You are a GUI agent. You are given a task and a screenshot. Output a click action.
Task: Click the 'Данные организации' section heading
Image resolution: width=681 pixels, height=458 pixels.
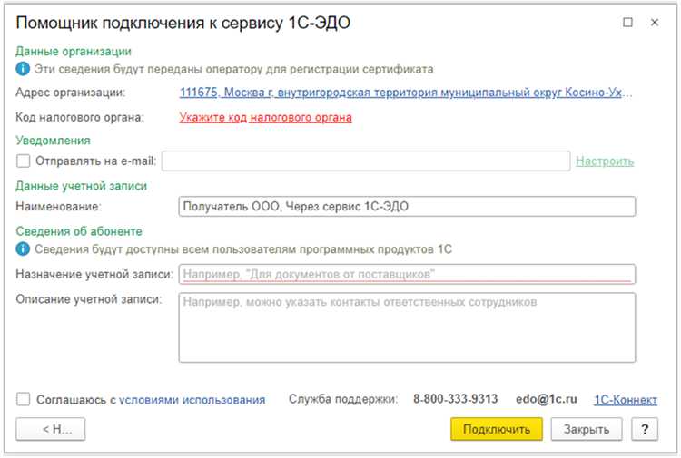(74, 51)
